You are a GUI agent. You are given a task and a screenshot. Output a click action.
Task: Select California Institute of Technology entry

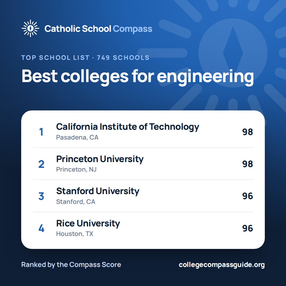click(143, 132)
